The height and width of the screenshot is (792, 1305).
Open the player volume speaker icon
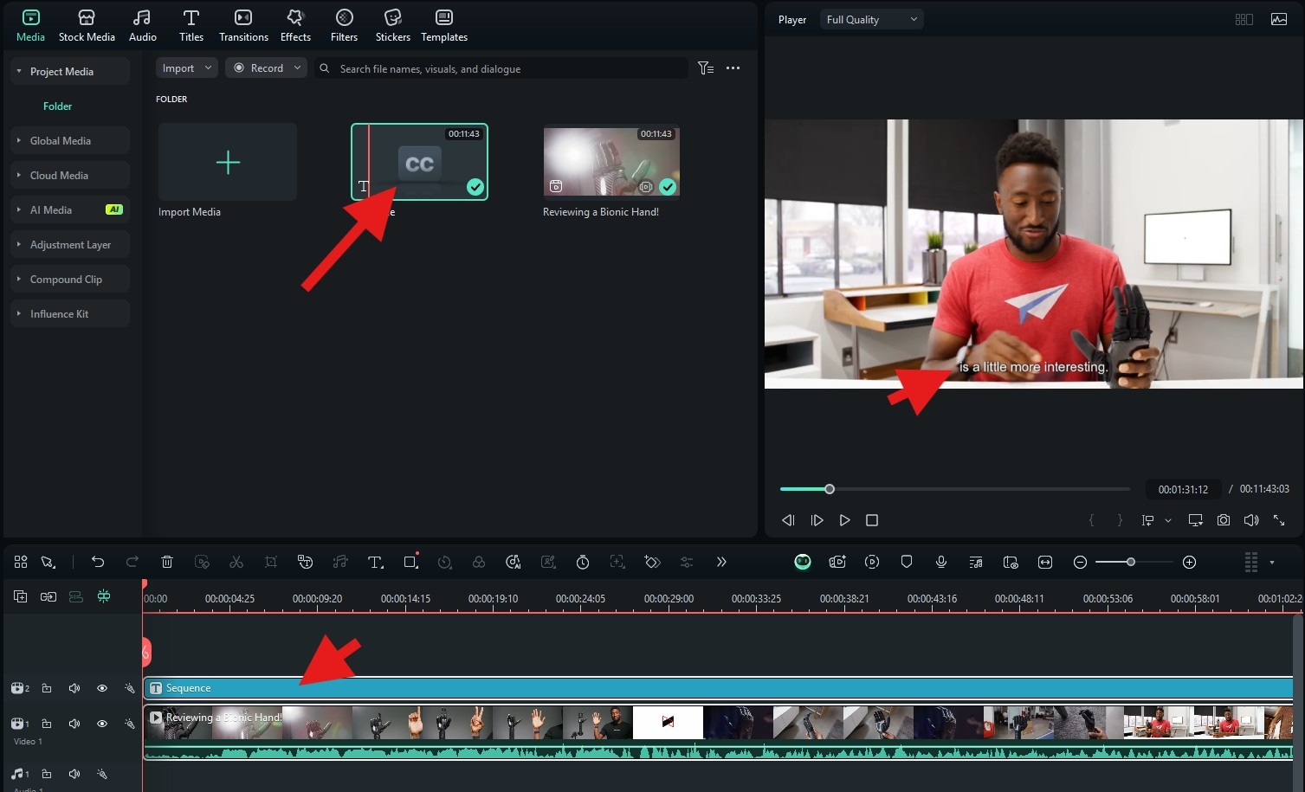pos(1251,520)
